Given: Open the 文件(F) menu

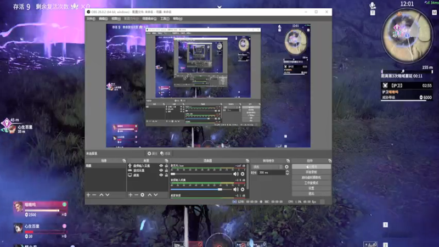Looking at the screenshot, I should pyautogui.click(x=91, y=19).
